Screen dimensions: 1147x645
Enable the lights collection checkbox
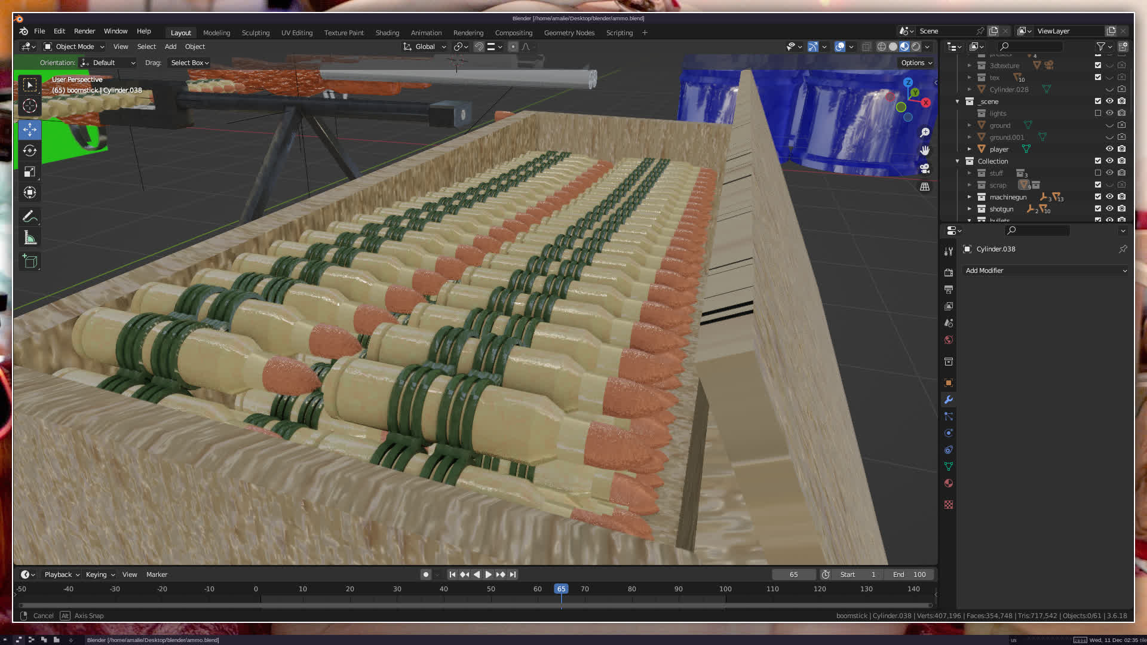coord(1097,113)
